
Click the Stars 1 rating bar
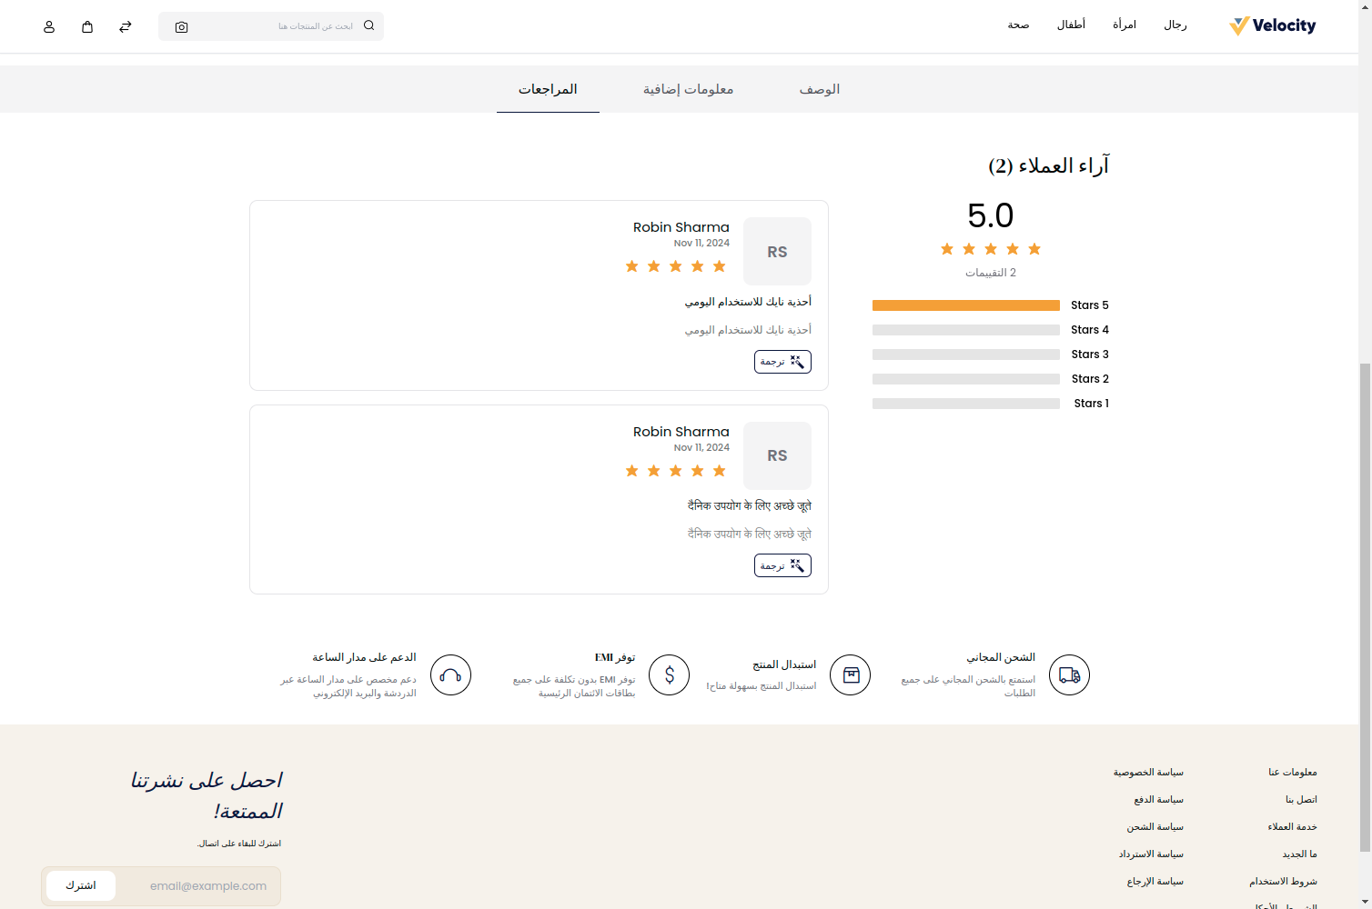(x=966, y=404)
